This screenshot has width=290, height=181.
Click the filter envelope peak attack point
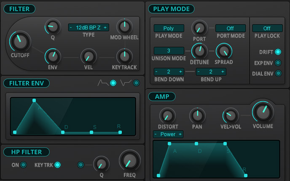tap(34, 100)
